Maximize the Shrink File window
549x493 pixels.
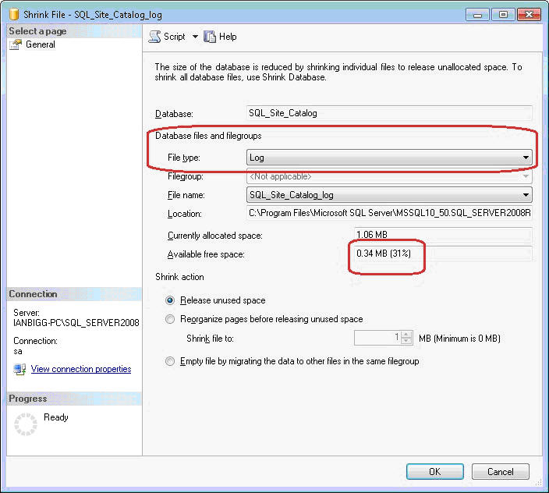pyautogui.click(x=503, y=14)
